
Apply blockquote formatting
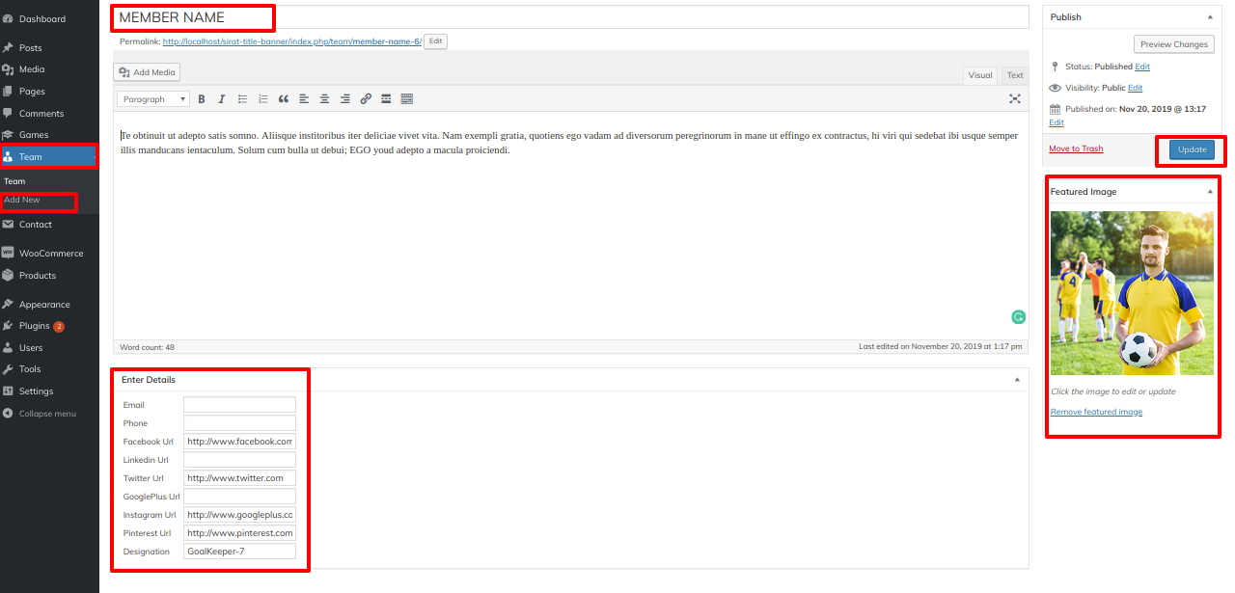pos(284,99)
